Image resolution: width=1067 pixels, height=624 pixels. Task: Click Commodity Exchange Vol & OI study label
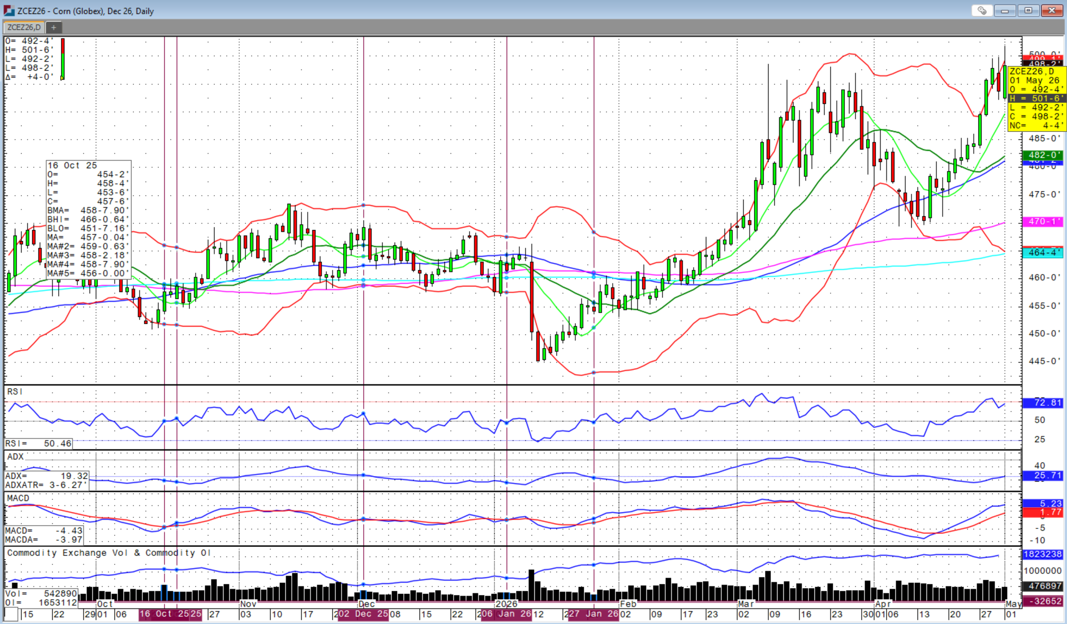[109, 553]
